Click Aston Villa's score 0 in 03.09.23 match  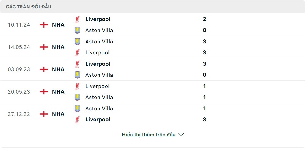[x=204, y=75]
